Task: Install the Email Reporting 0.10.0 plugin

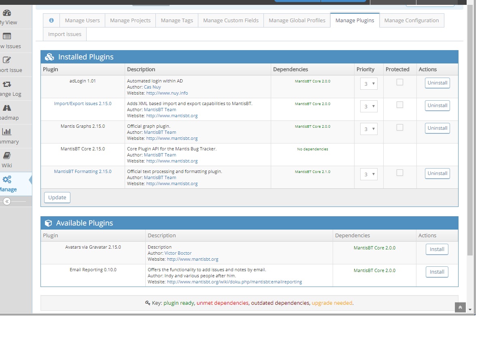Action: pyautogui.click(x=437, y=272)
